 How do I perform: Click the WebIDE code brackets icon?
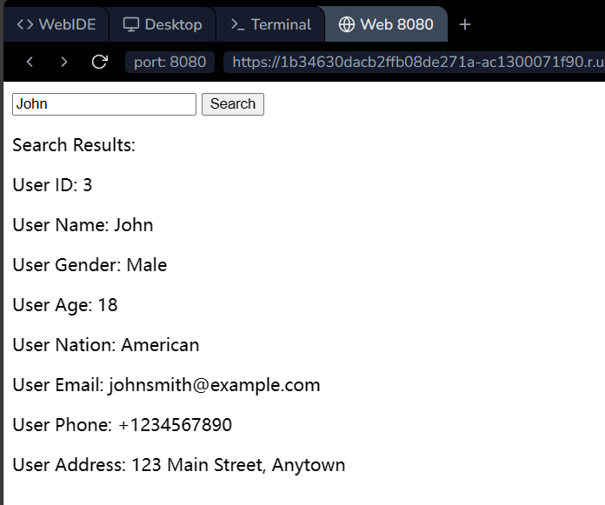(25, 24)
